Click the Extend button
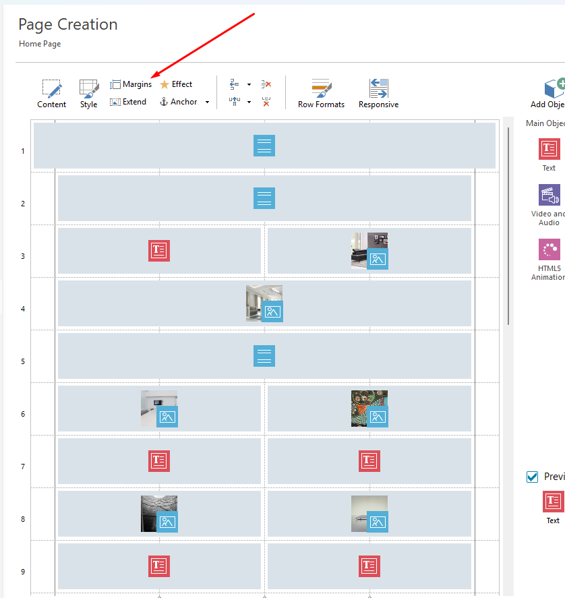This screenshot has width=565, height=598. click(x=128, y=102)
